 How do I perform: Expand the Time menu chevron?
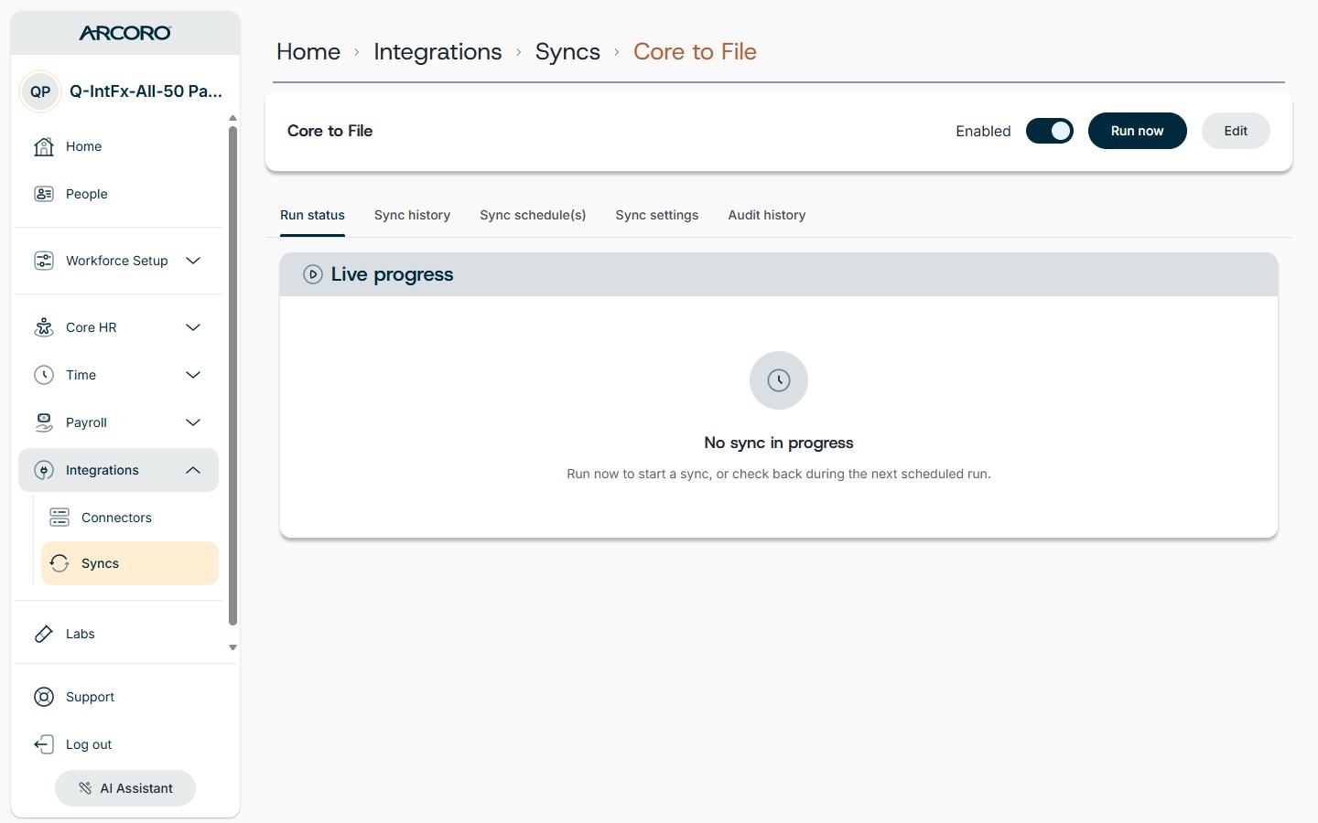tap(193, 375)
